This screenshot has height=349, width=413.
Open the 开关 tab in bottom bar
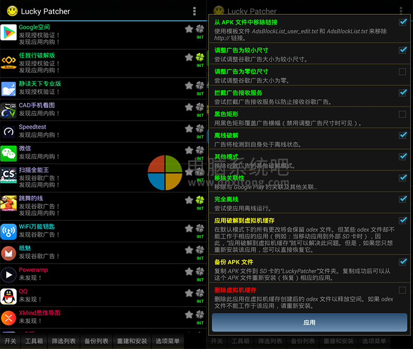tap(10, 341)
